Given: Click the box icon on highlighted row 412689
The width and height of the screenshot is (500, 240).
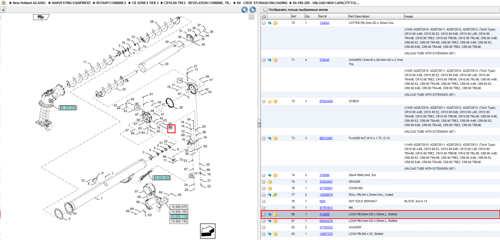Looking at the screenshot, I should pos(275,215).
